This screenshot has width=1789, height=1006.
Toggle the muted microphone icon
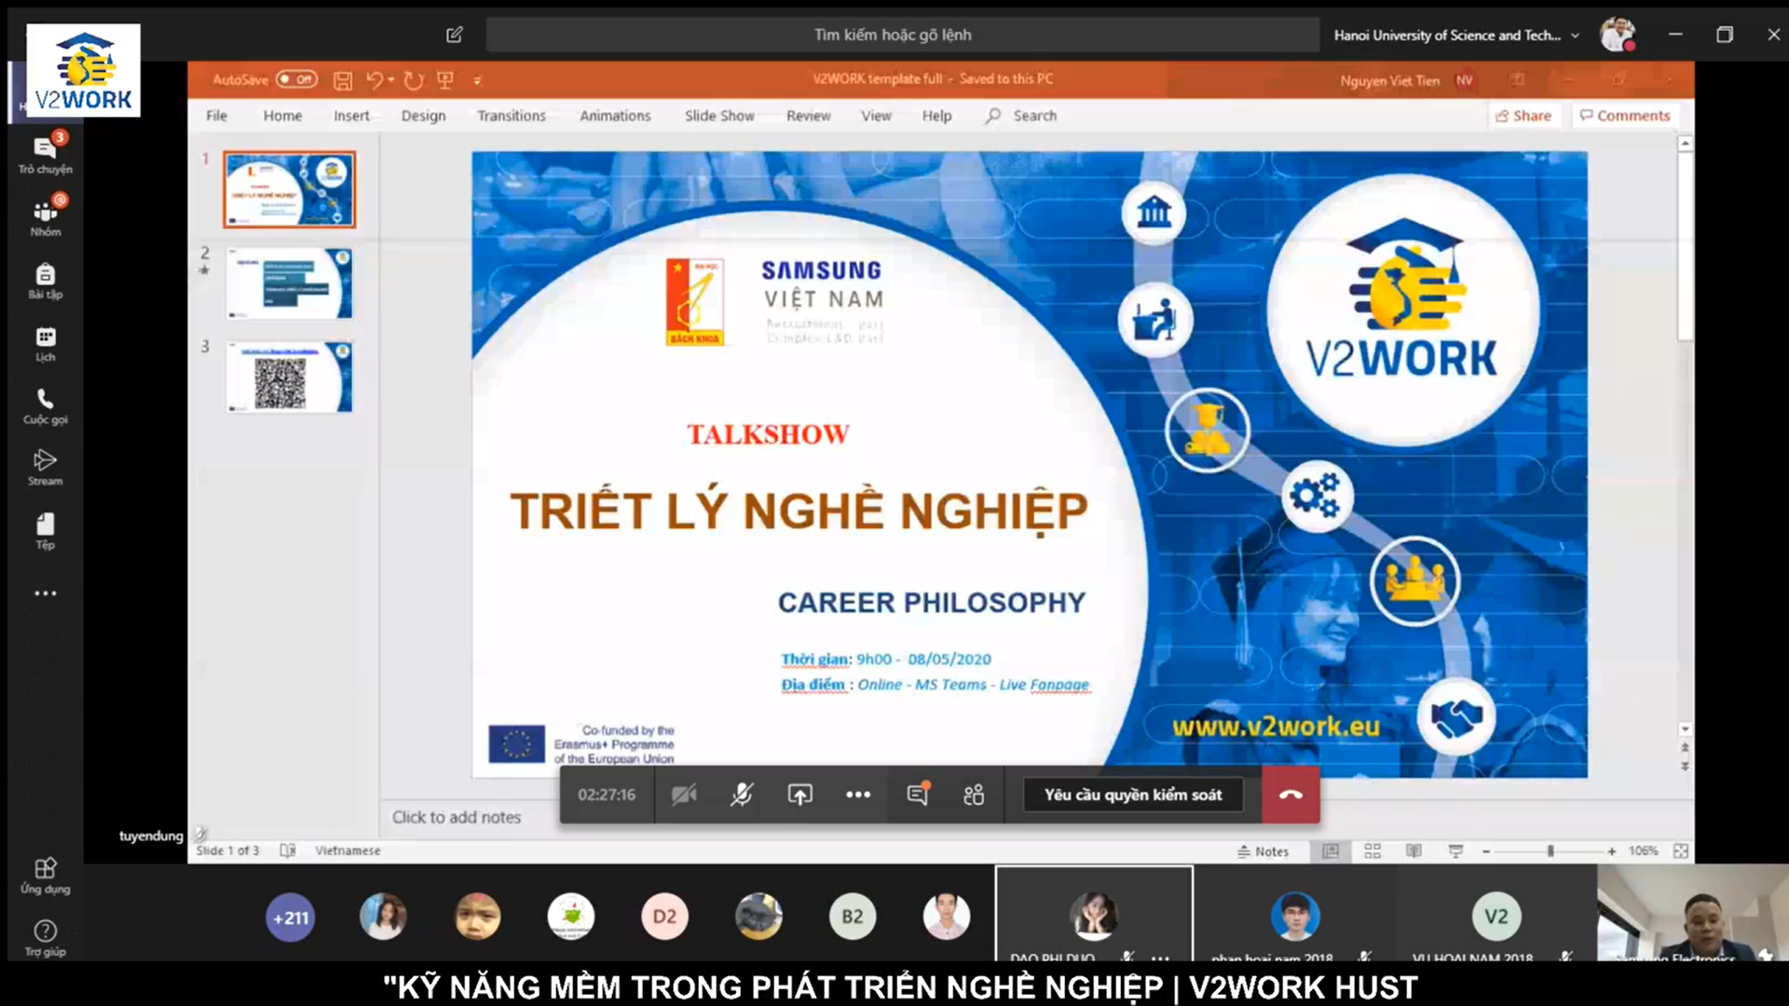click(x=742, y=795)
